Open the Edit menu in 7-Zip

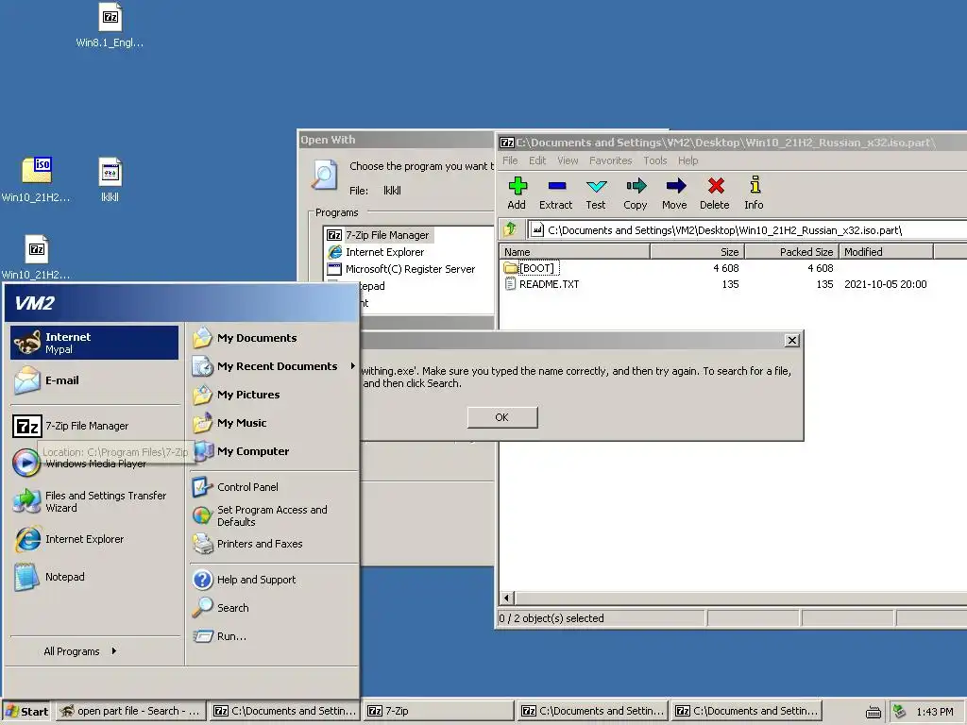pos(537,160)
